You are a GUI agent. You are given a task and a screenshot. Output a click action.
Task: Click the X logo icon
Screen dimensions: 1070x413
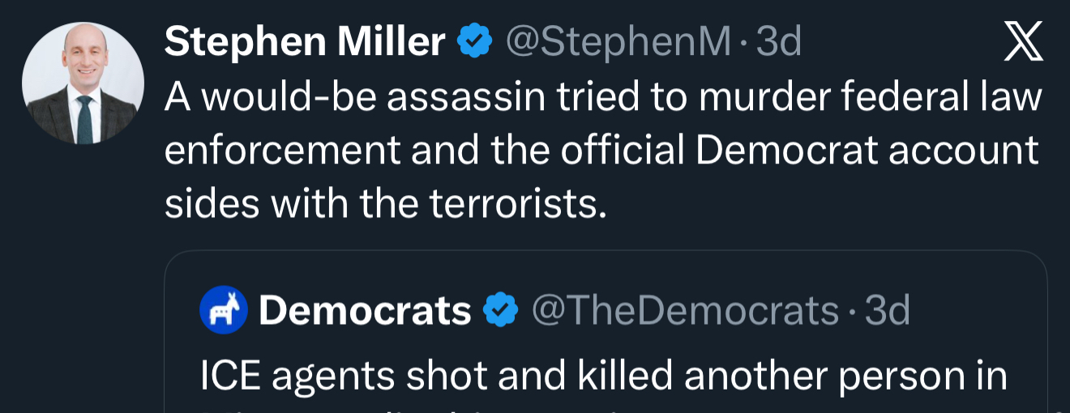[x=1024, y=43]
